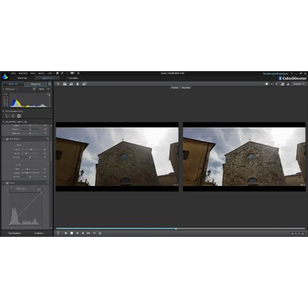Click the snapshot frame icon in the viewer toolbar

pyautogui.click(x=85, y=84)
